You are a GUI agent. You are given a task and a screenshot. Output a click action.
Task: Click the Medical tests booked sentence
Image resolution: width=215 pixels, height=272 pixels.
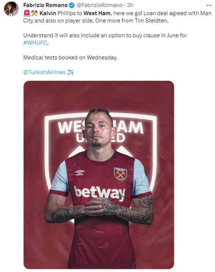(70, 57)
